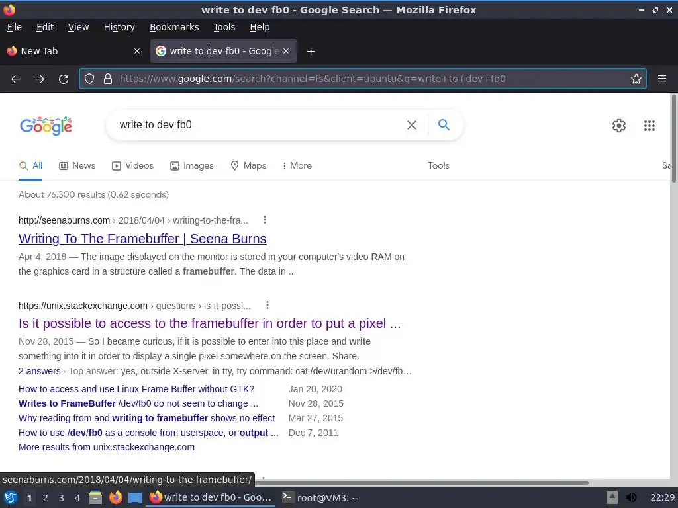Screen dimensions: 678x508
Task: Open the Tools search filter
Action: click(438, 166)
